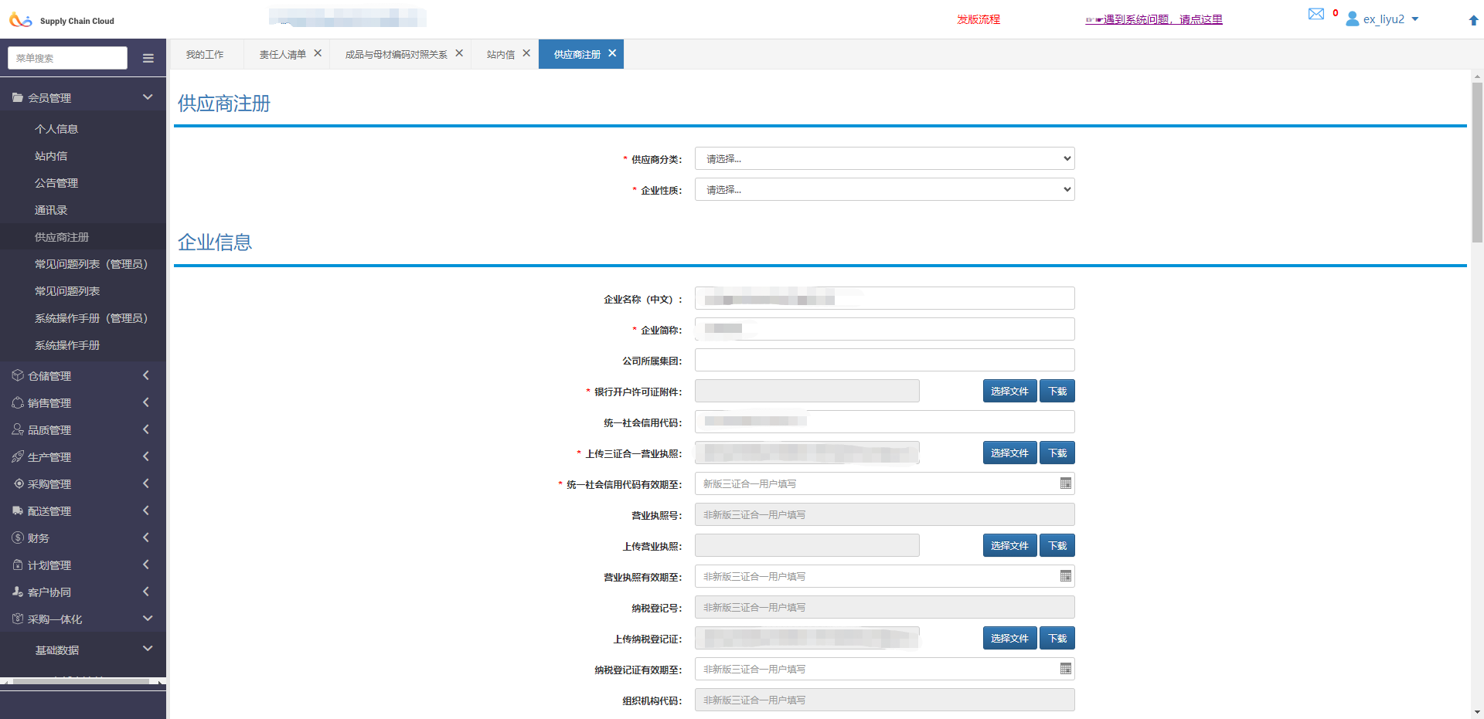This screenshot has width=1484, height=719.
Task: Switch to the 成品与母材编码对照关系 tab
Action: pyautogui.click(x=396, y=54)
